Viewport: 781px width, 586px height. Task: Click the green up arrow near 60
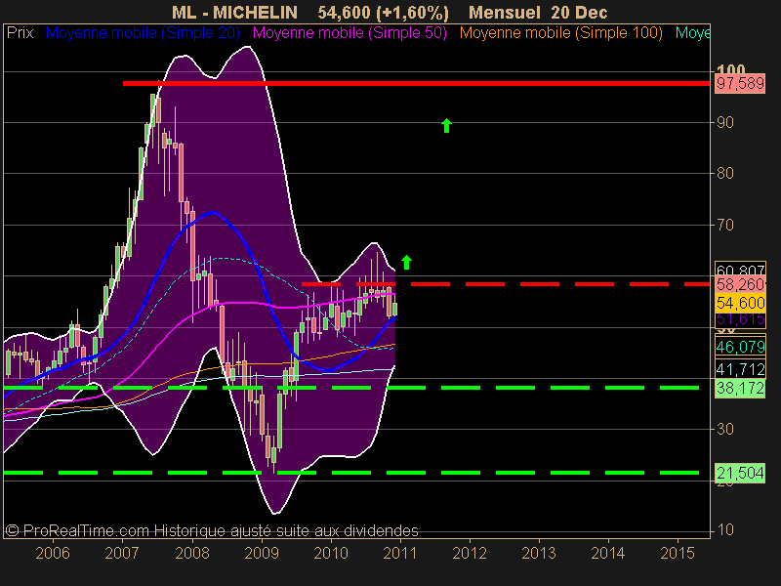[x=406, y=262]
